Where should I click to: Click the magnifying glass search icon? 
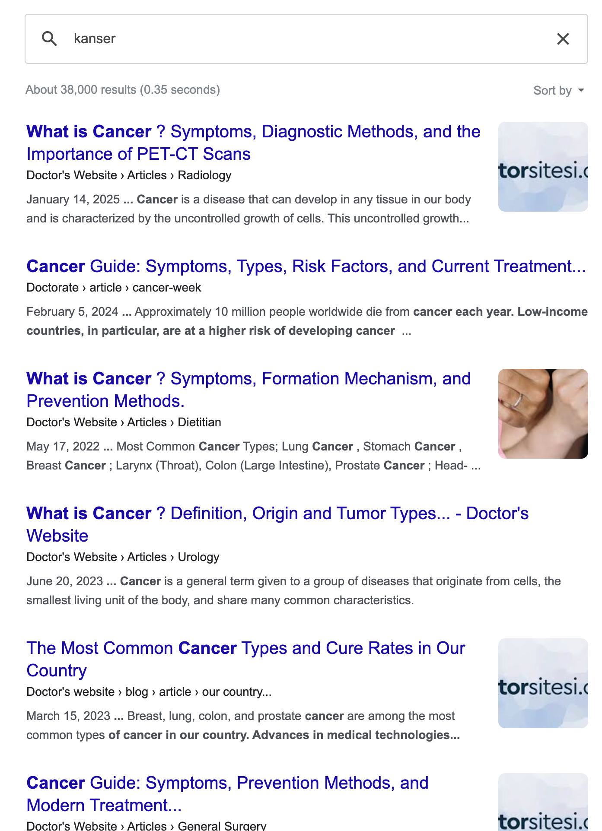[x=49, y=39]
